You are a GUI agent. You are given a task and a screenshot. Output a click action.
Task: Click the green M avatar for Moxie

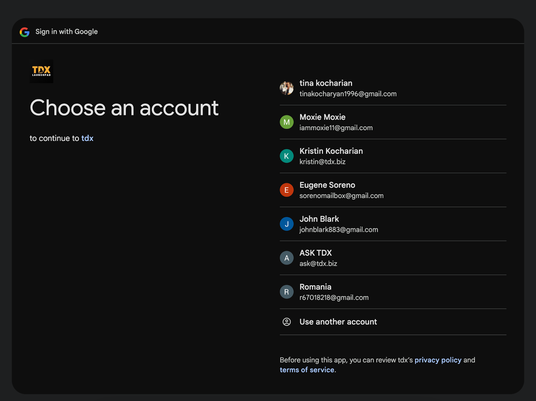(287, 122)
